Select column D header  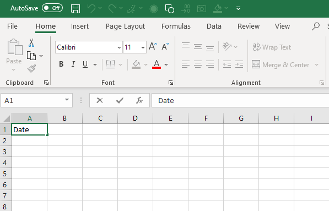[x=135, y=118]
